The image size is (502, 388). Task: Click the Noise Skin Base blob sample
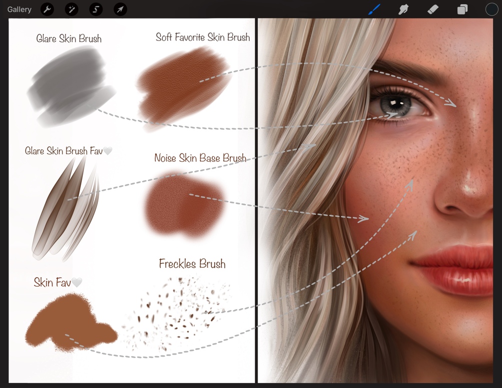point(184,206)
